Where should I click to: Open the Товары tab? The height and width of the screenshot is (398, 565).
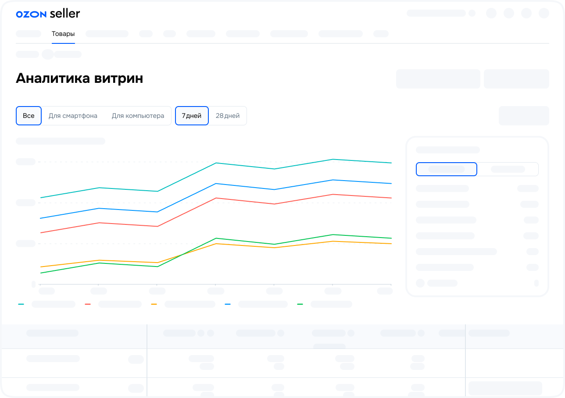point(63,34)
